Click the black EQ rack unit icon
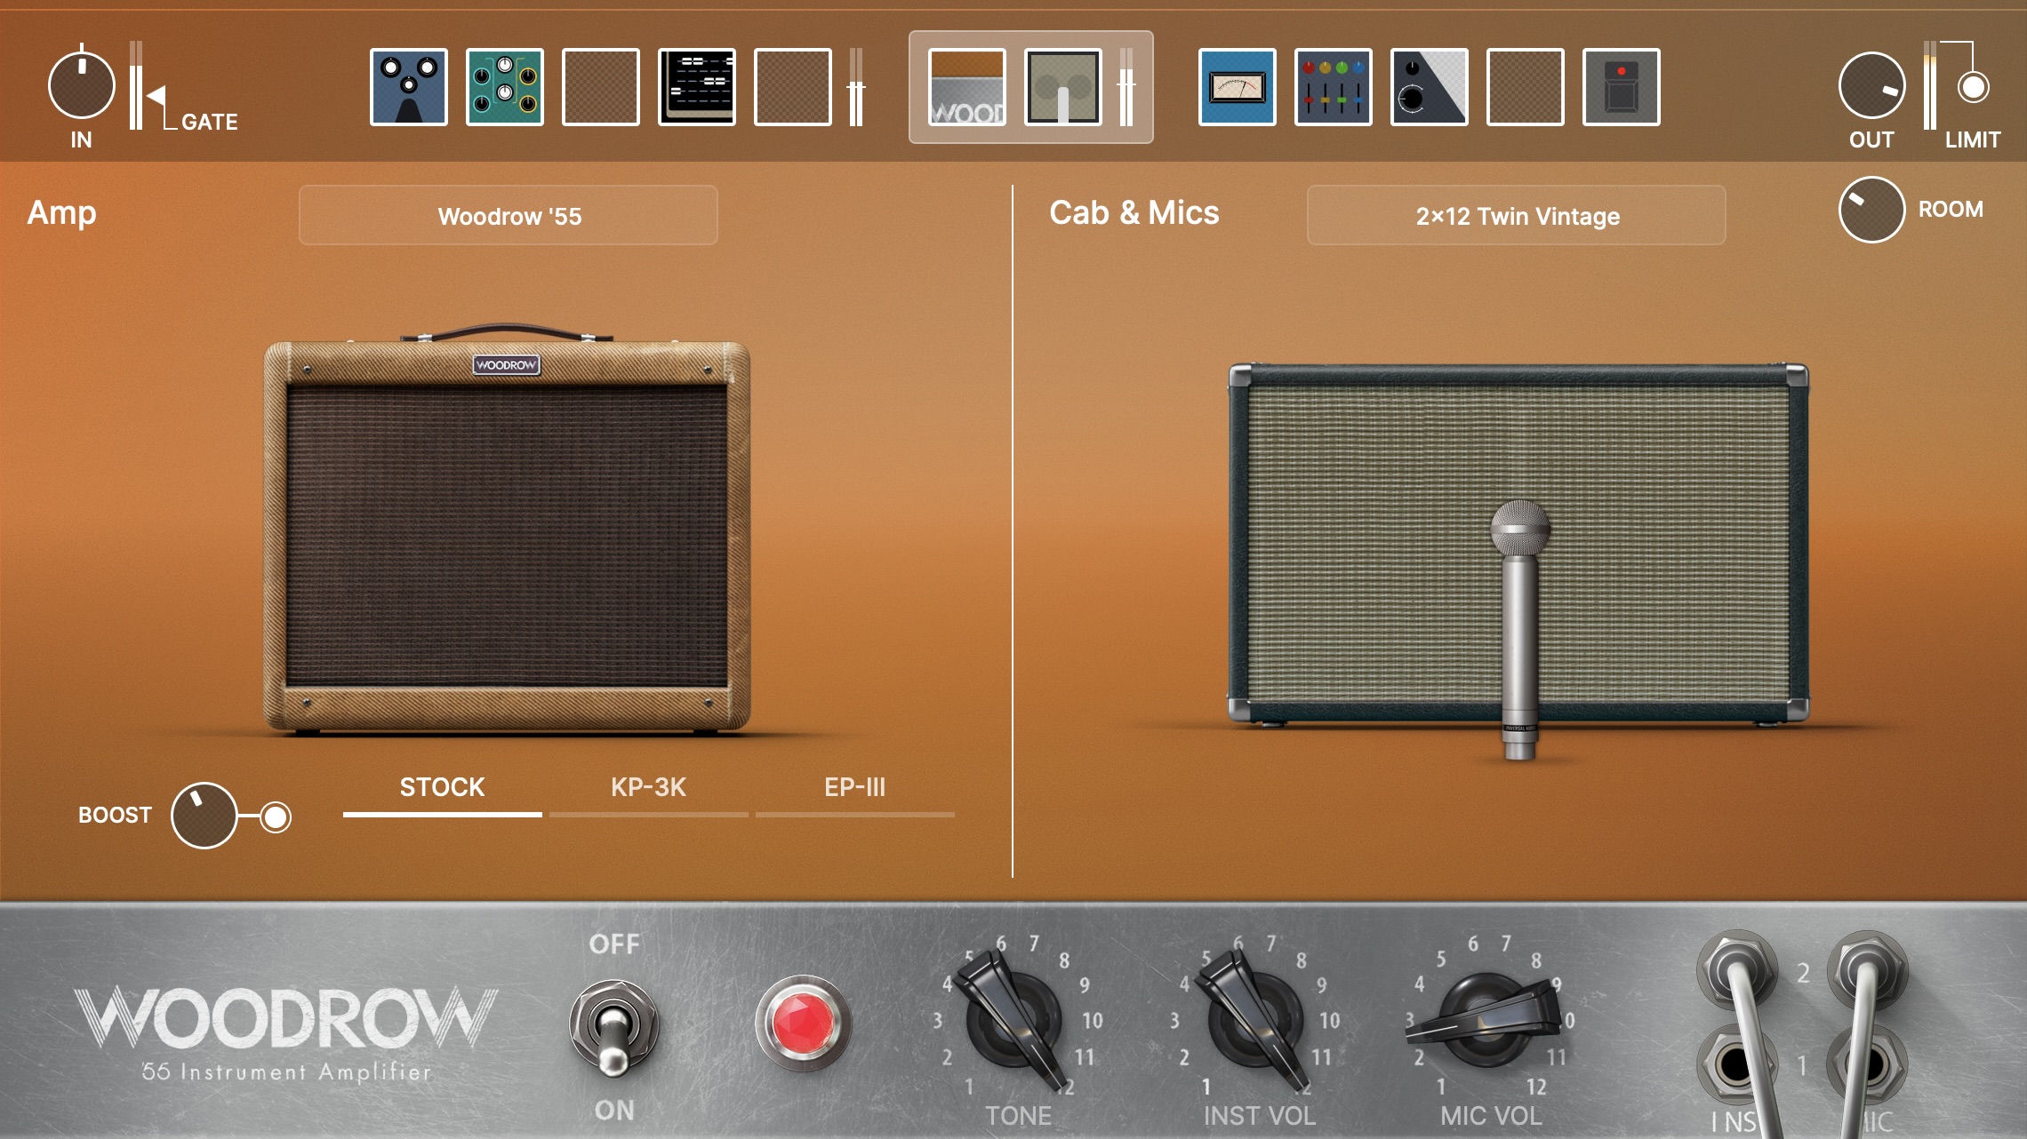The width and height of the screenshot is (2027, 1139). tap(697, 87)
